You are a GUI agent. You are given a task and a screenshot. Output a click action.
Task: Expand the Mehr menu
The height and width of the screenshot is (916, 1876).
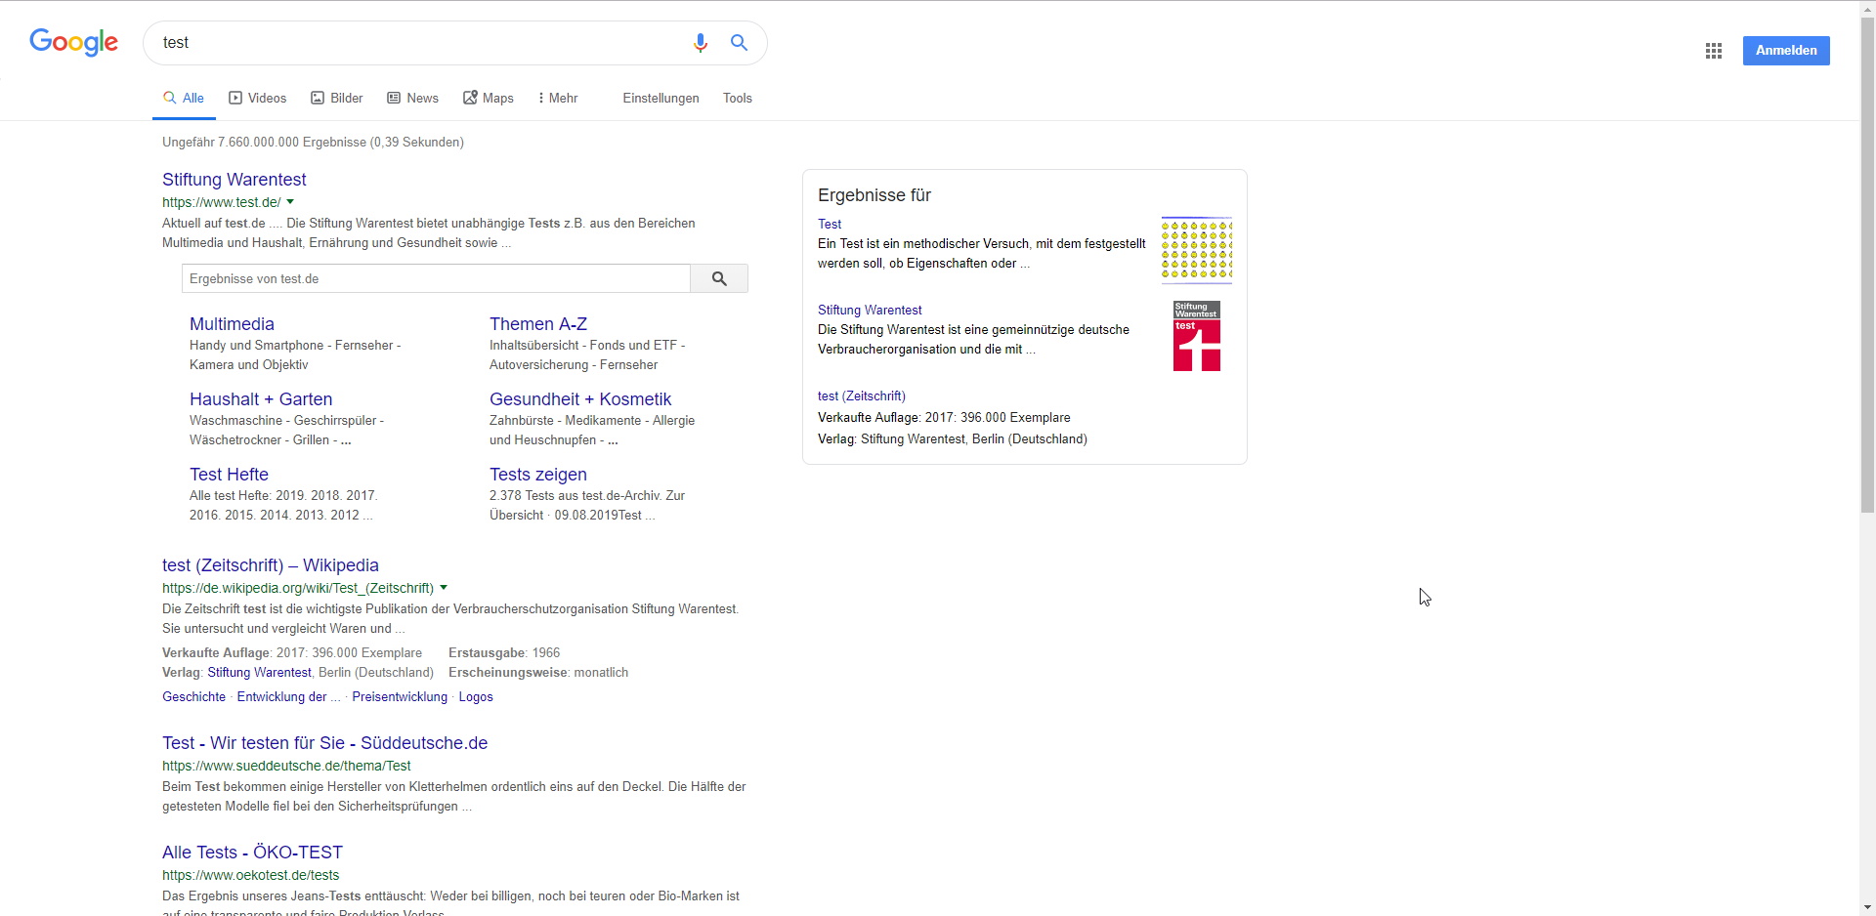click(x=558, y=99)
